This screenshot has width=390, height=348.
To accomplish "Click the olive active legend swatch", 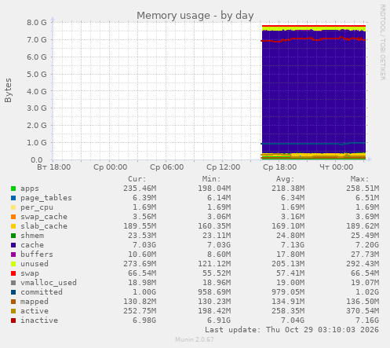I will pos(13,311).
